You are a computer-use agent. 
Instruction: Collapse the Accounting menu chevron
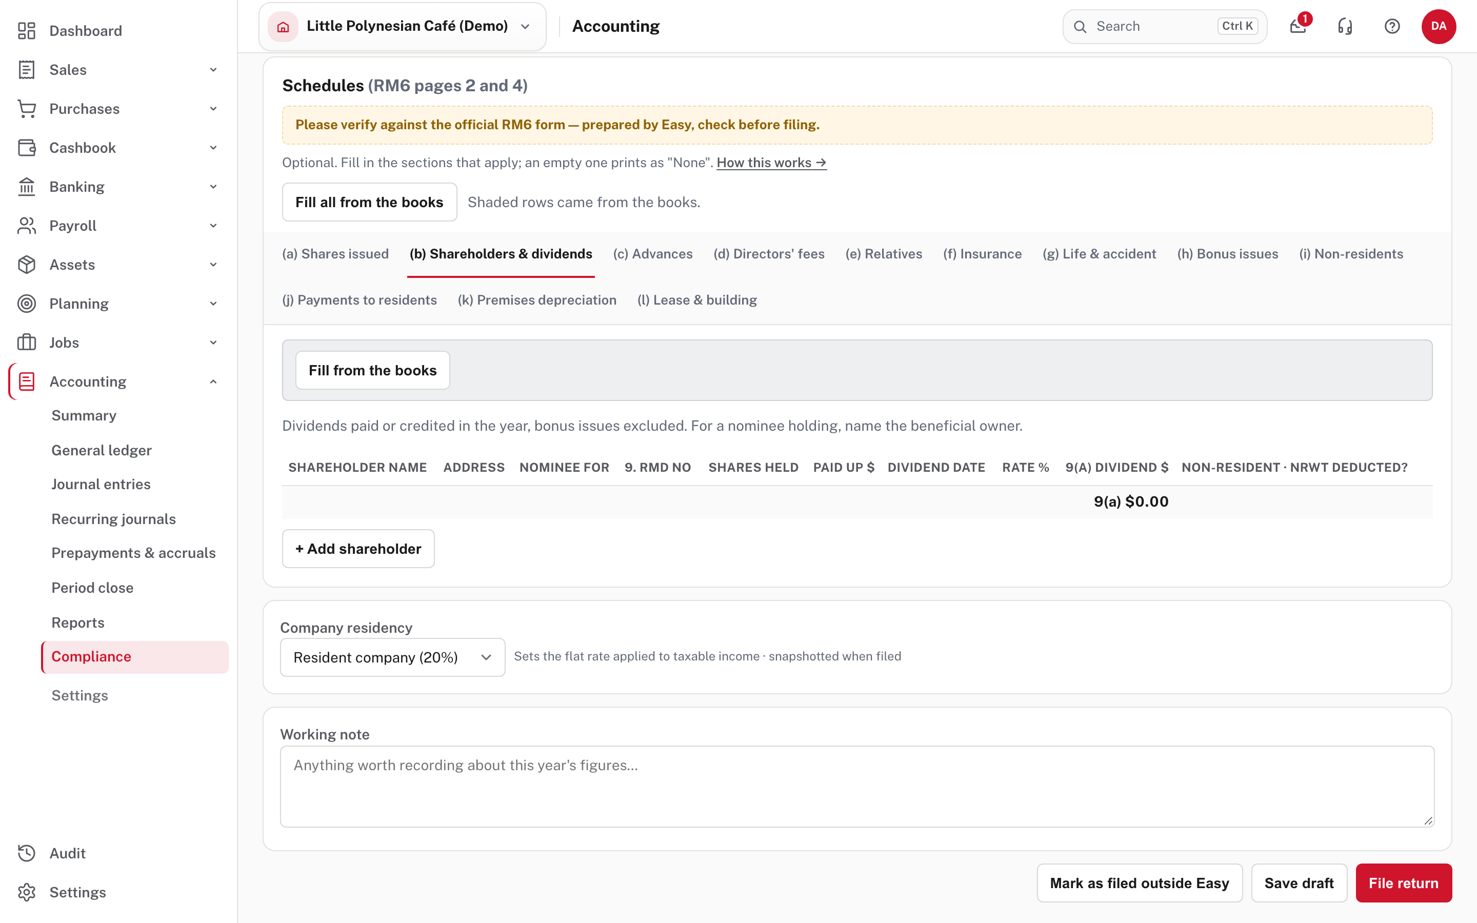(x=213, y=382)
